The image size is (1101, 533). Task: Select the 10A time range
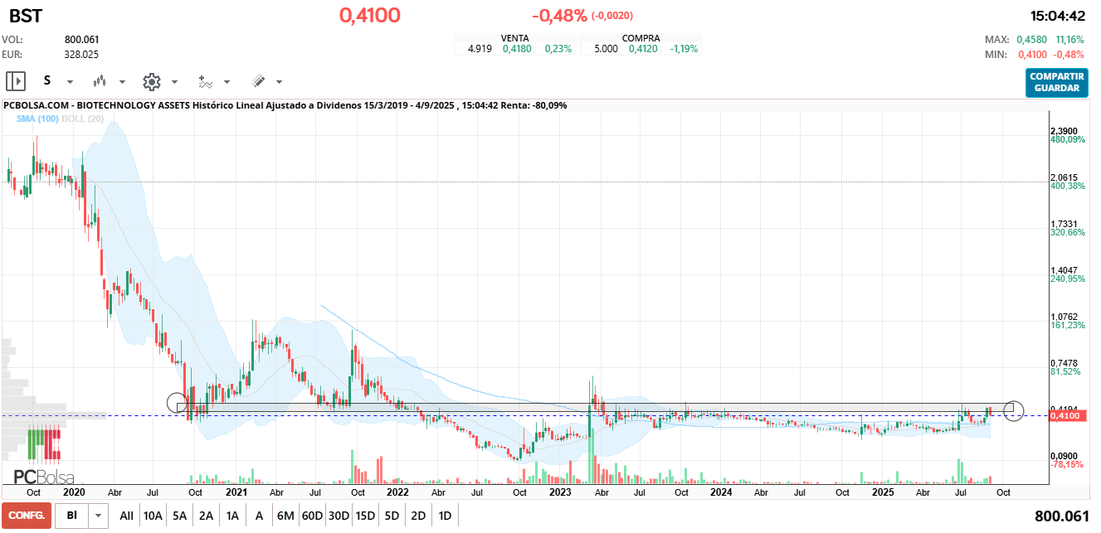point(153,516)
